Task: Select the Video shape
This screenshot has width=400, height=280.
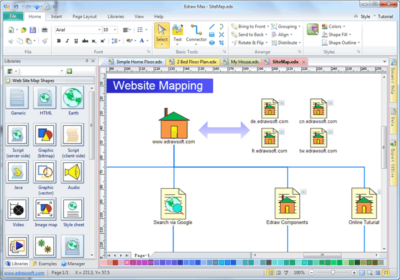Action: (17, 210)
